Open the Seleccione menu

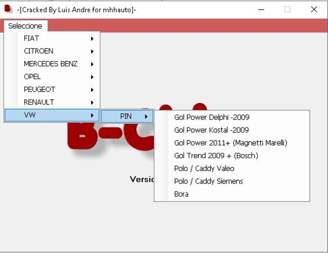coord(25,26)
